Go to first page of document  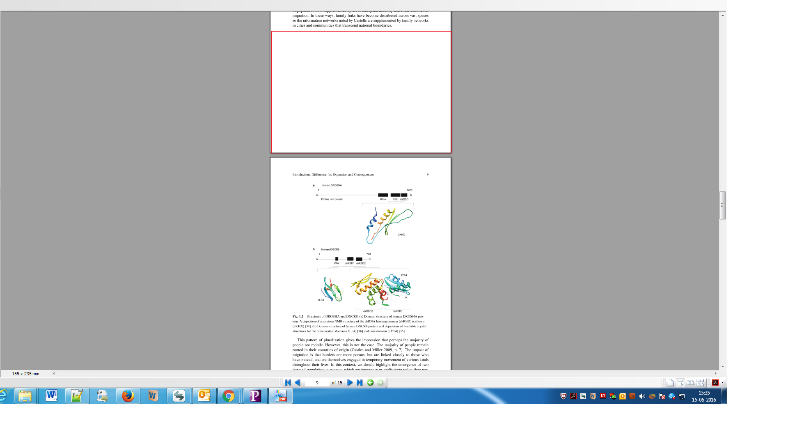coord(288,382)
